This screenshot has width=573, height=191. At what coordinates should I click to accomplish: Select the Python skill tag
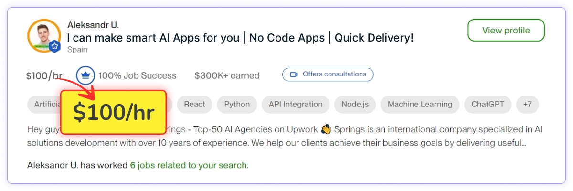click(x=237, y=104)
